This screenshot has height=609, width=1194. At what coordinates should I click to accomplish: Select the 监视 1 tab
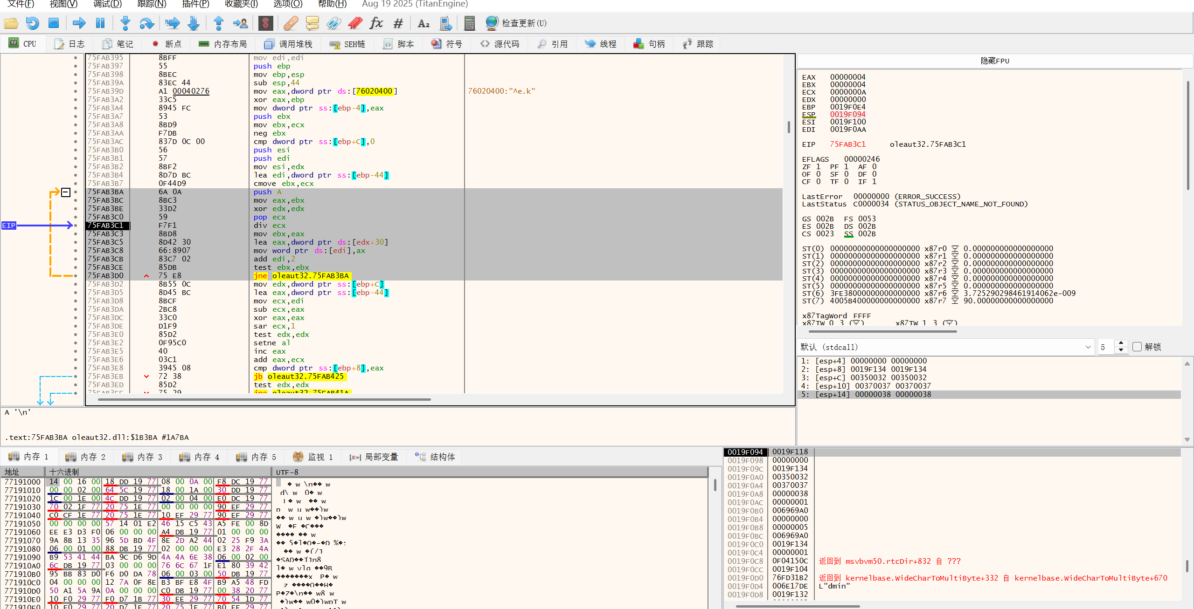(x=313, y=457)
